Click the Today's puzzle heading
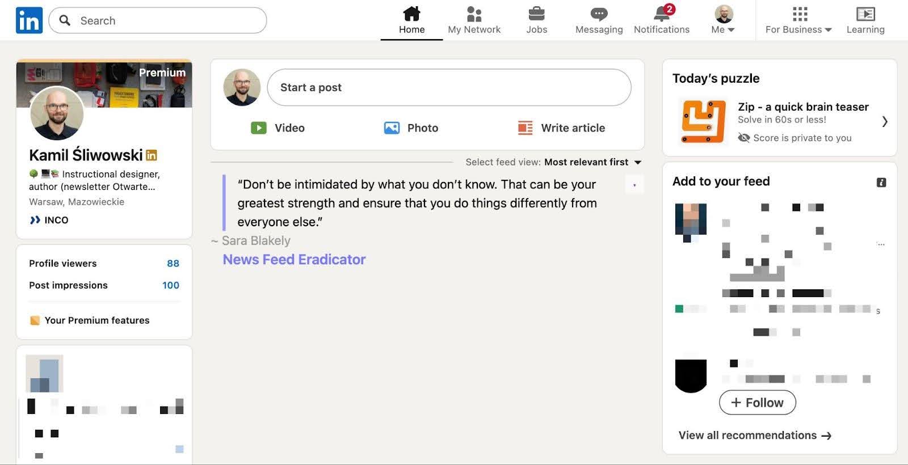 coord(716,78)
